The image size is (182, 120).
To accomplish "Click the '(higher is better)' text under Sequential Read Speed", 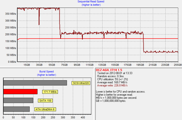I will [91, 5].
